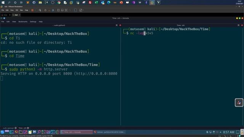Open the VMware Help menu
244x137 pixels.
(x=26, y=10)
